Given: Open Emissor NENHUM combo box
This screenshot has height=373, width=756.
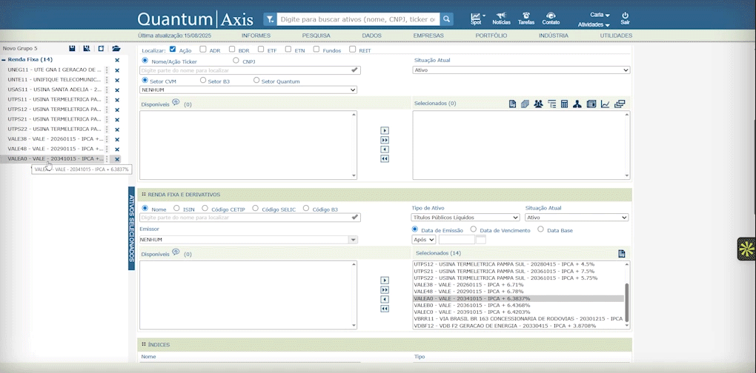Looking at the screenshot, I should (249, 240).
